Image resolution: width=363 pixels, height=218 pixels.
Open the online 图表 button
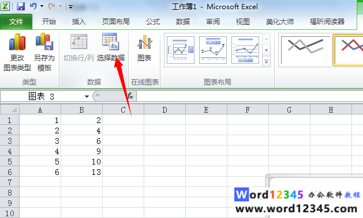[144, 48]
